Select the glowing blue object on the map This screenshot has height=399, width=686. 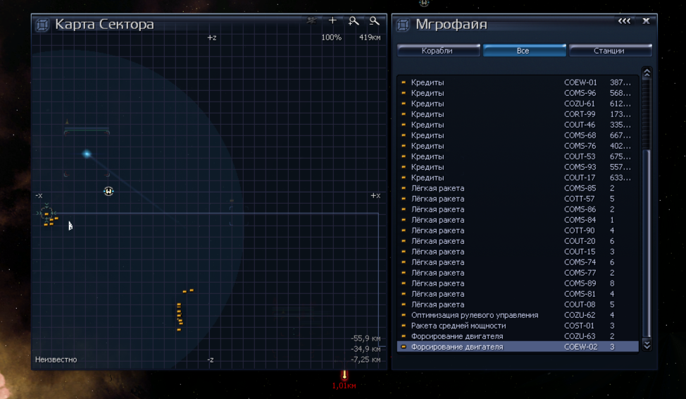coord(87,153)
